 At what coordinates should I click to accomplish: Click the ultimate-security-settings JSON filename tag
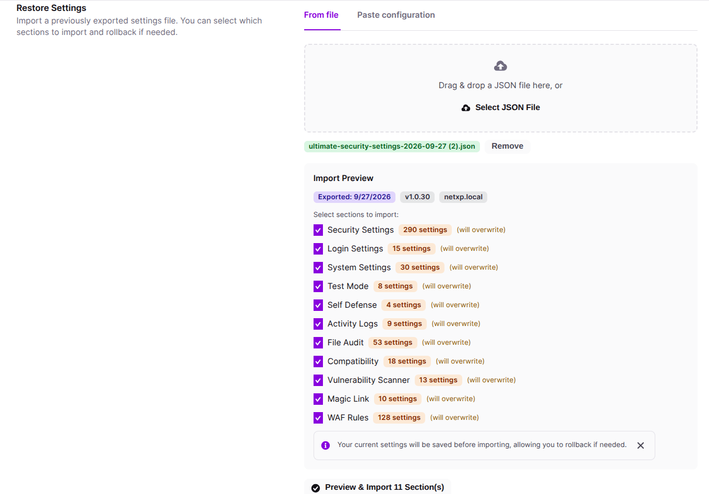pos(392,146)
